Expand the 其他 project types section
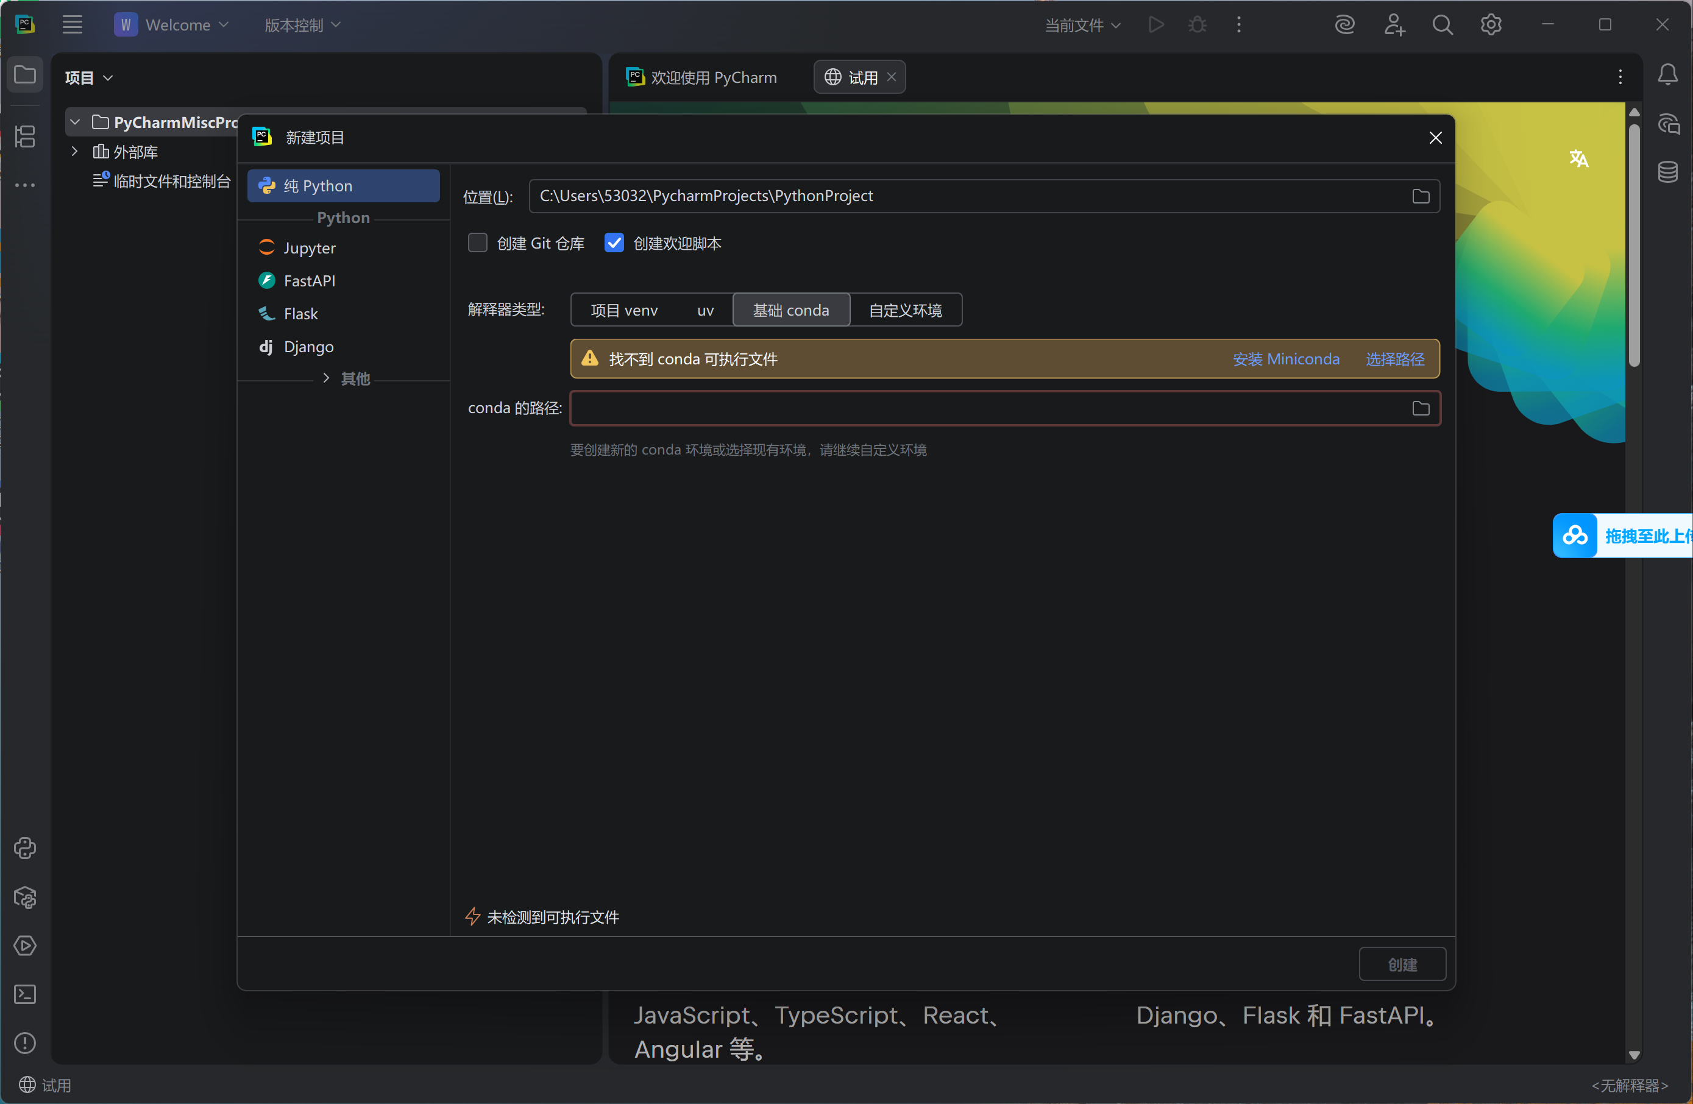 click(x=326, y=378)
